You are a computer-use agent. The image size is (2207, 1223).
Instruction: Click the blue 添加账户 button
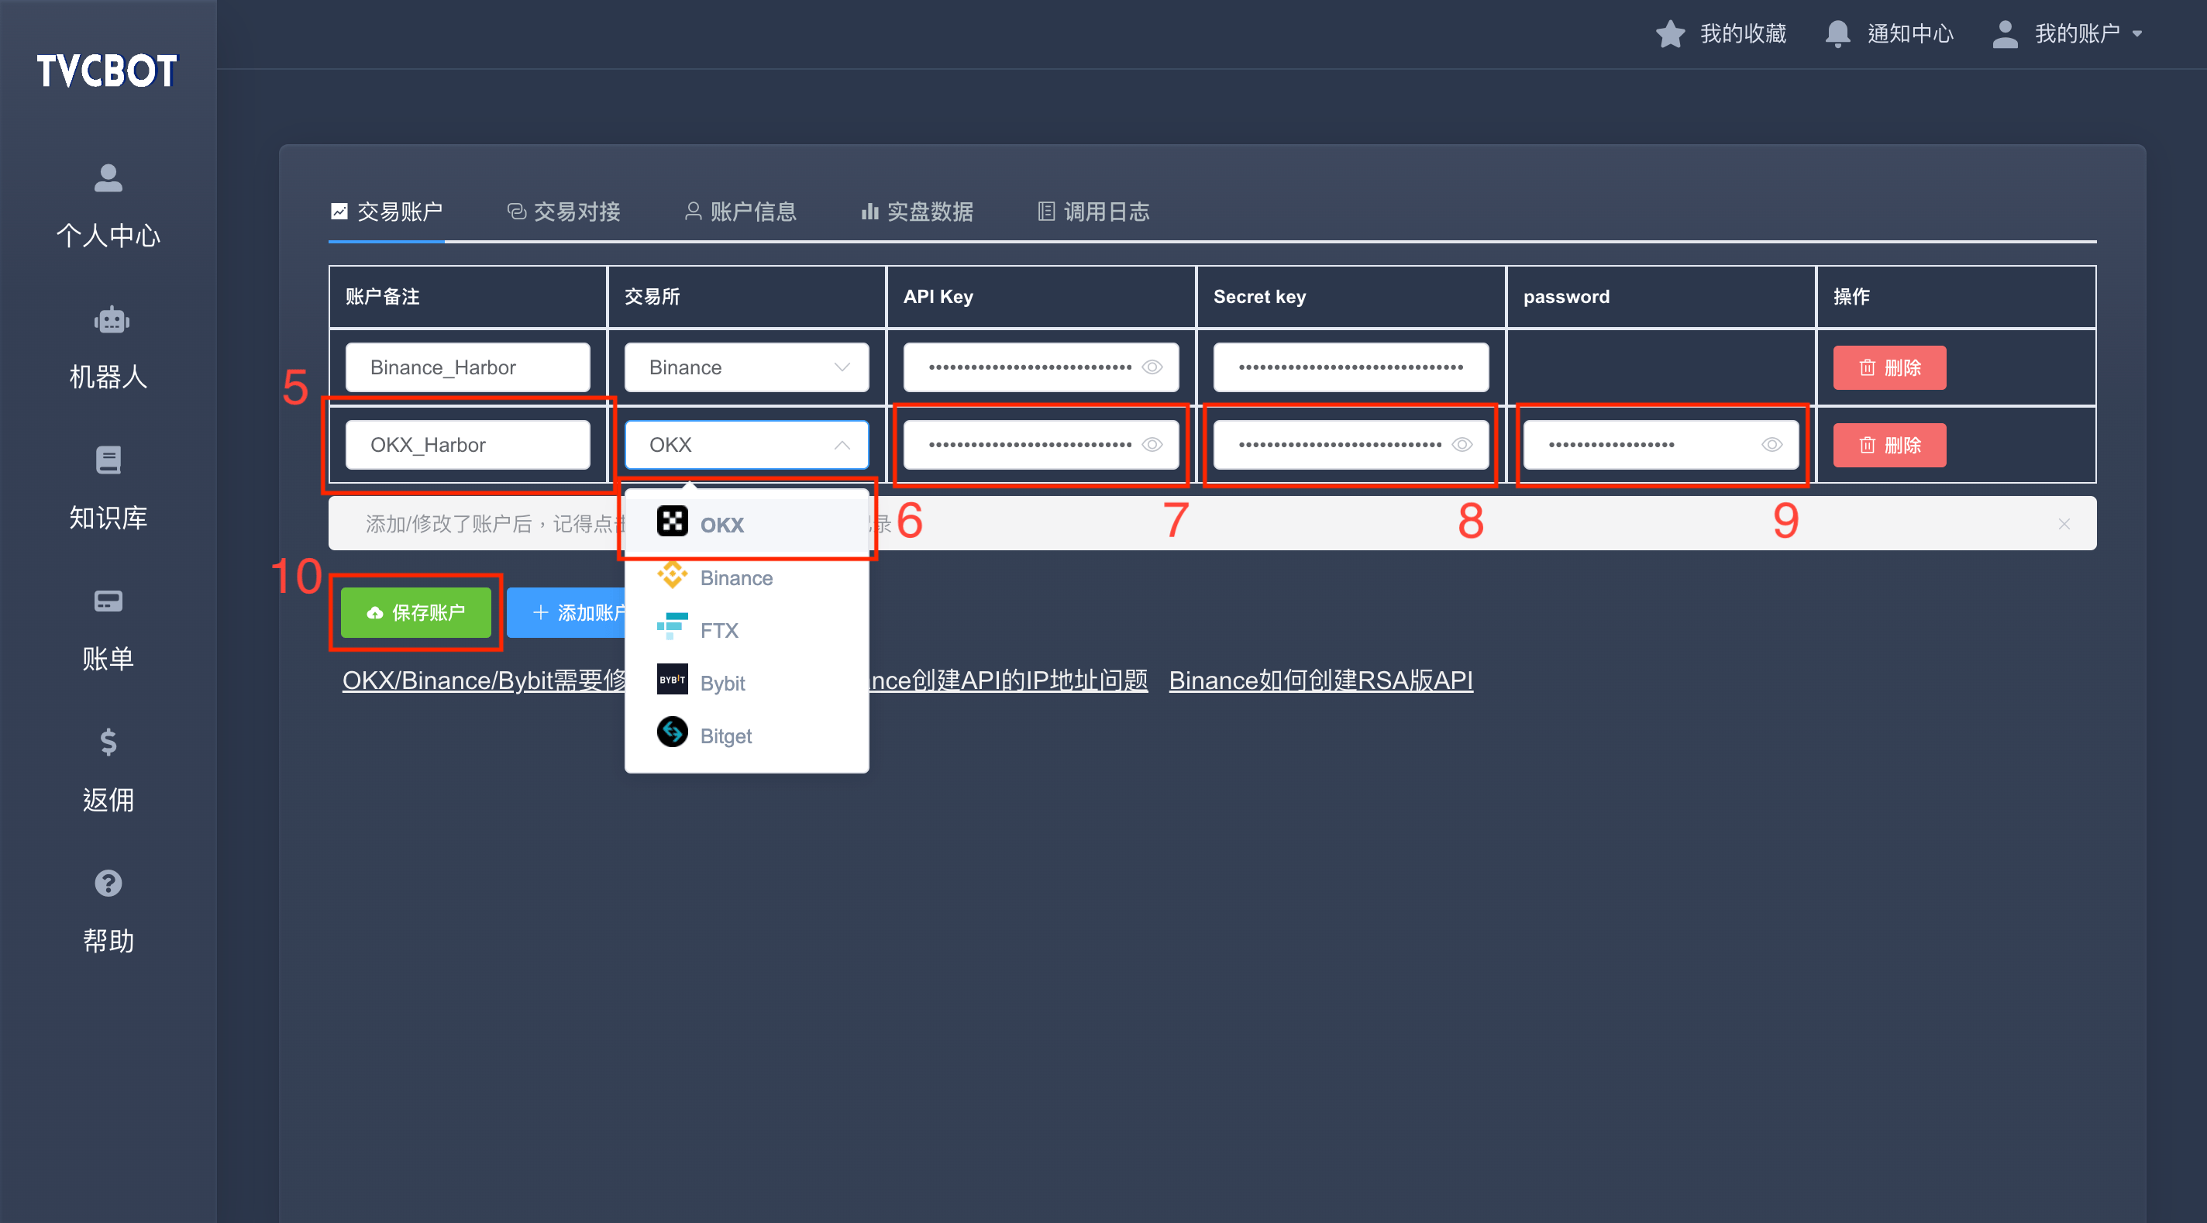566,613
